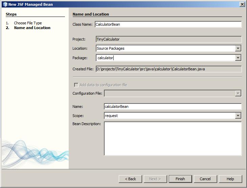247x188 pixels.
Task: Click Finish to create the bean
Action: (x=180, y=179)
